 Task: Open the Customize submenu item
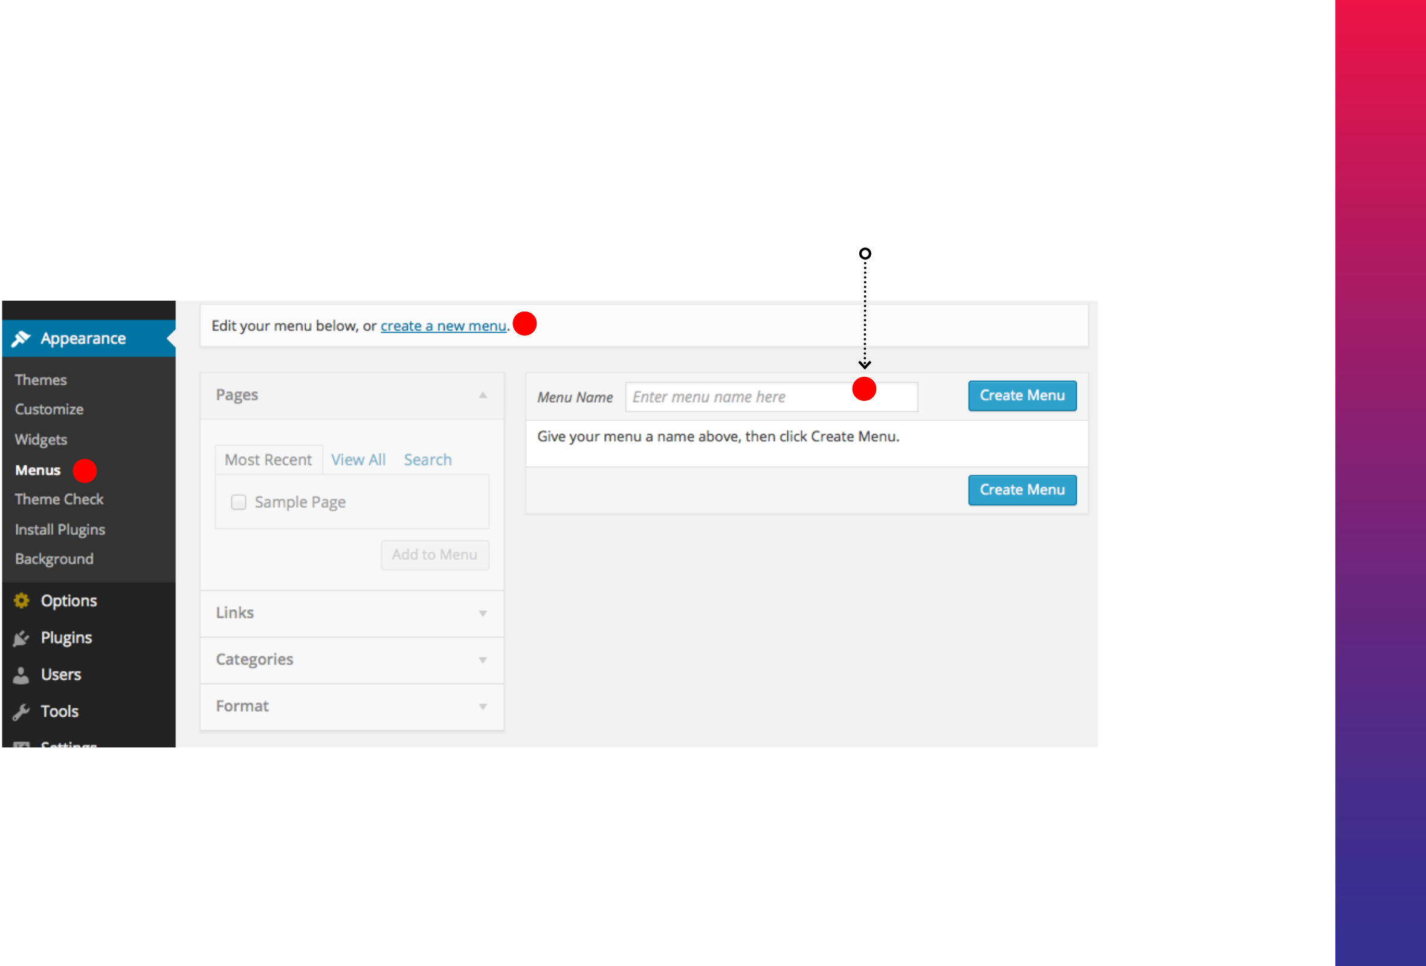[x=49, y=409]
